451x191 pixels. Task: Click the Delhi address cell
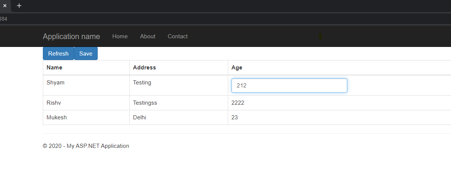pyautogui.click(x=139, y=117)
